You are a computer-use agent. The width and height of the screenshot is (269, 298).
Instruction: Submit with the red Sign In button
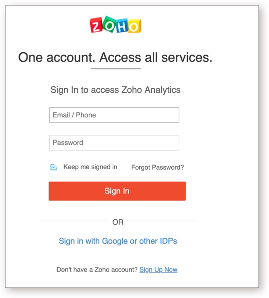pyautogui.click(x=117, y=191)
